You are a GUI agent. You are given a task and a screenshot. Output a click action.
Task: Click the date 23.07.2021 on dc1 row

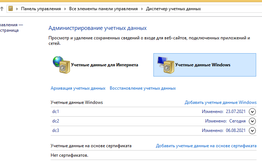[x=236, y=112]
